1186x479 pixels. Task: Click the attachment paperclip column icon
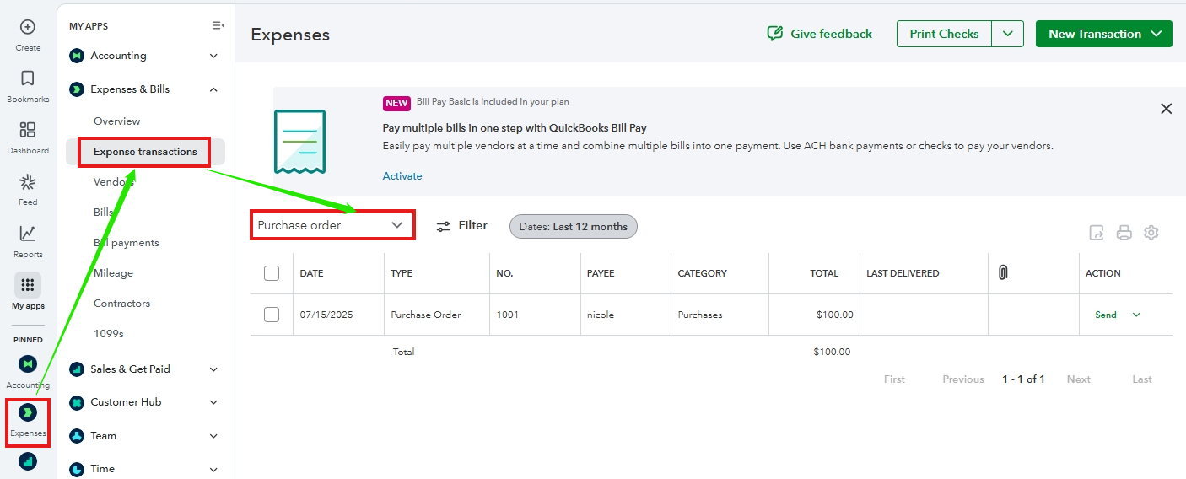click(1003, 272)
